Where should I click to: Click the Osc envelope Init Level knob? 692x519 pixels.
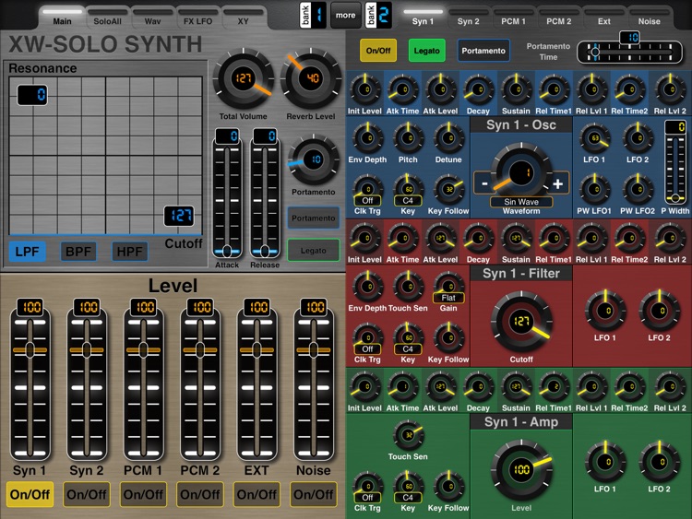tap(365, 89)
